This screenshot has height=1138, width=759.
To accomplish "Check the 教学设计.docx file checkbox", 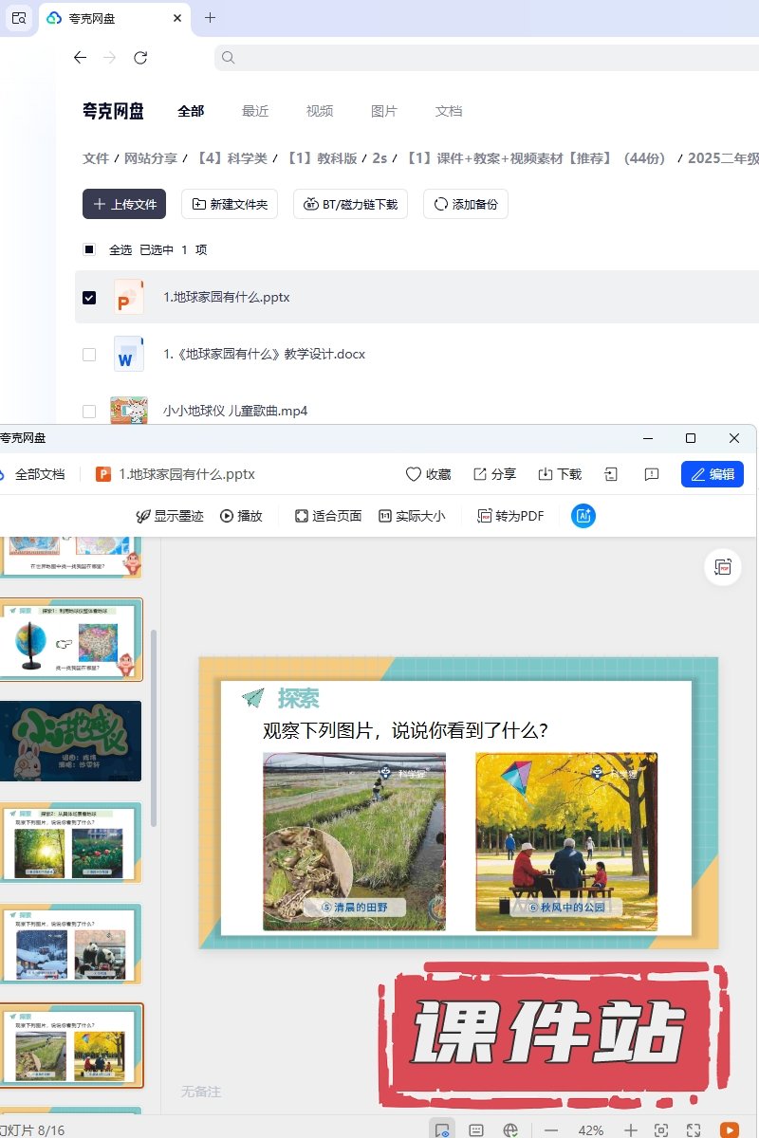I will [x=89, y=355].
